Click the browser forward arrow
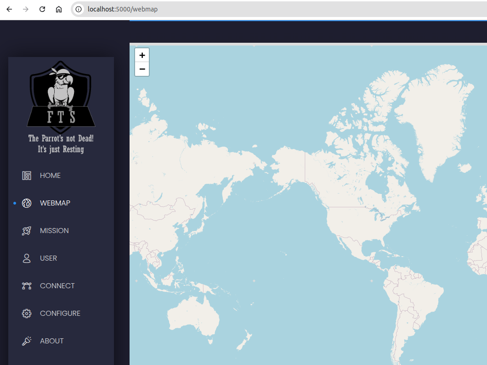Screen dimensions: 487x365 coord(26,9)
